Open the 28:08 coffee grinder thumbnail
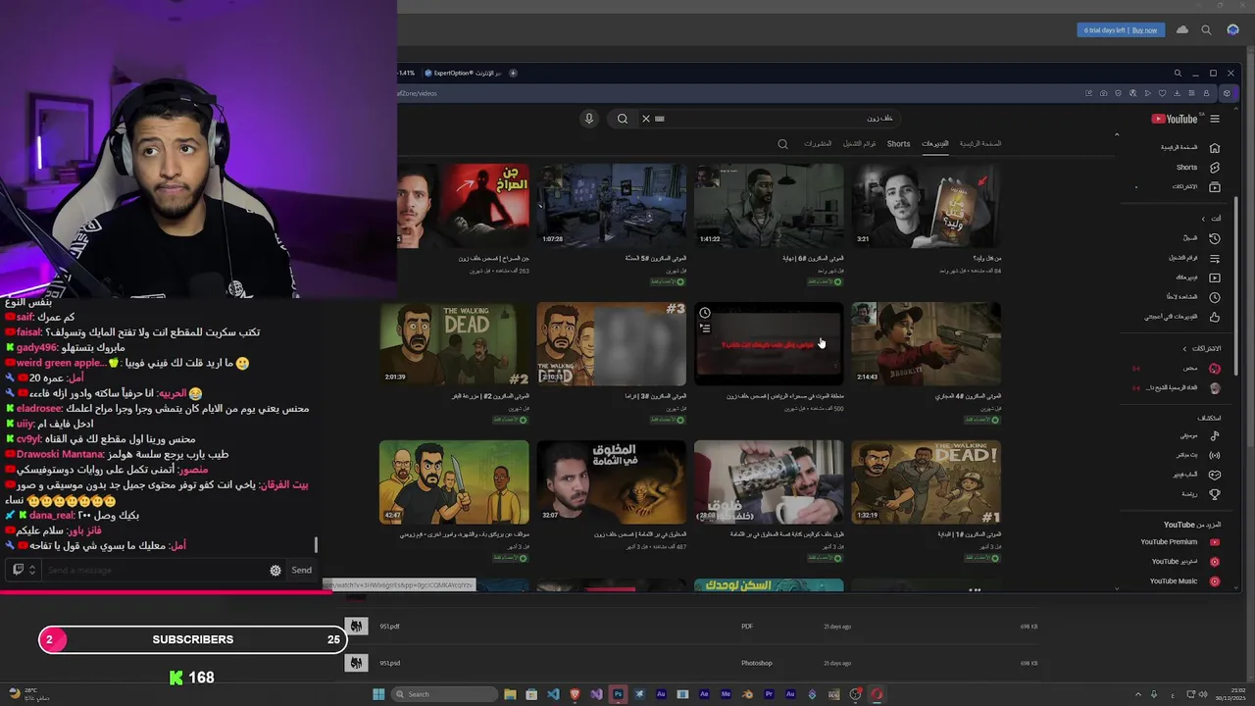This screenshot has width=1255, height=706. click(769, 482)
